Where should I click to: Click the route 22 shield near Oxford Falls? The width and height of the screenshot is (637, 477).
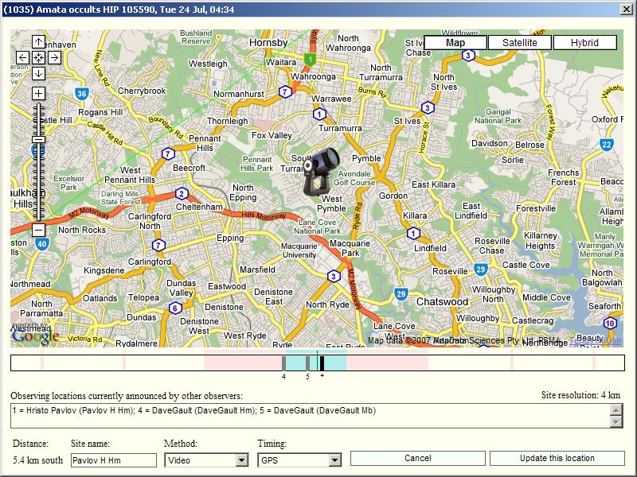(607, 145)
